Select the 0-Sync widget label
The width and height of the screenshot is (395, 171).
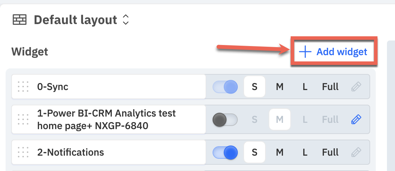tap(53, 87)
